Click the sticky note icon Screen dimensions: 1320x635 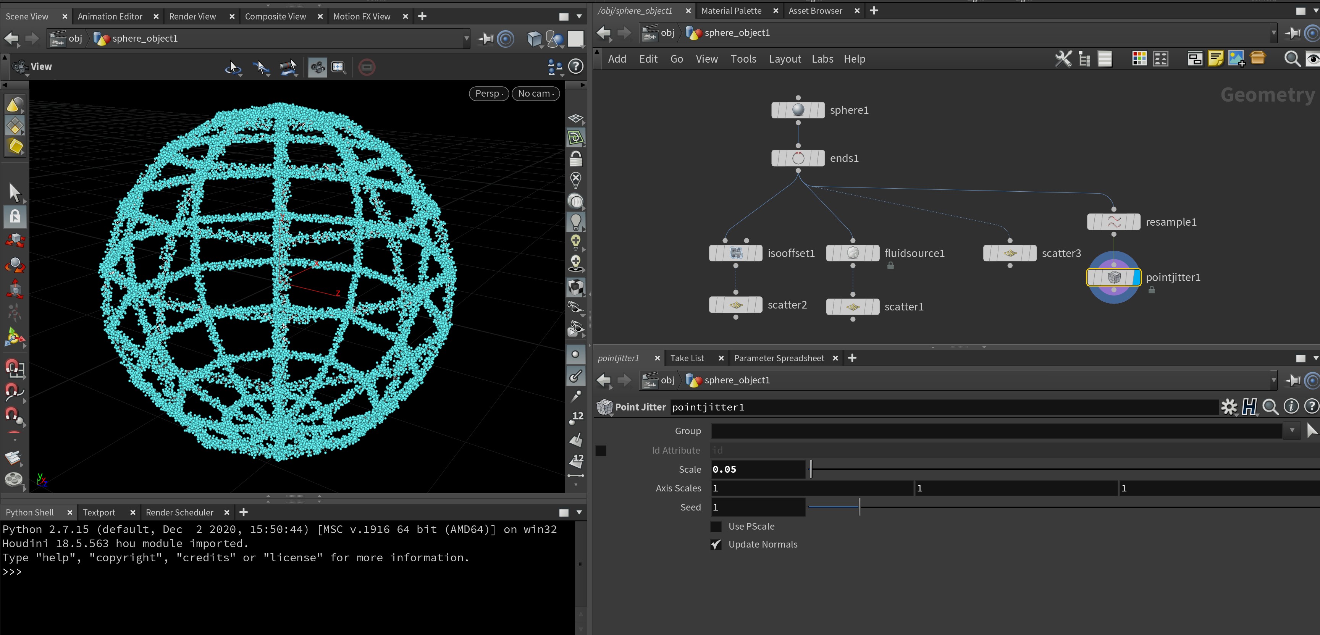point(1215,59)
